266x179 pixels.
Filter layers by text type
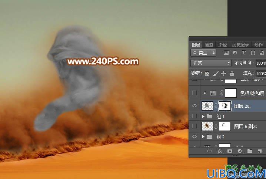pos(244,53)
